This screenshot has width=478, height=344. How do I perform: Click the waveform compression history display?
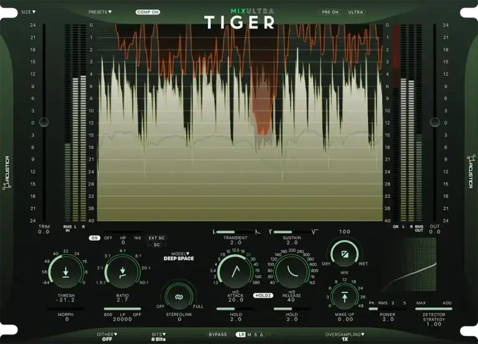pos(240,123)
